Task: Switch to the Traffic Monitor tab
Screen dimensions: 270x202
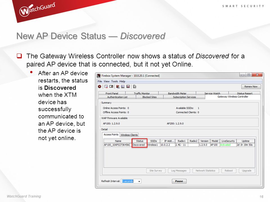Action: coord(142,93)
